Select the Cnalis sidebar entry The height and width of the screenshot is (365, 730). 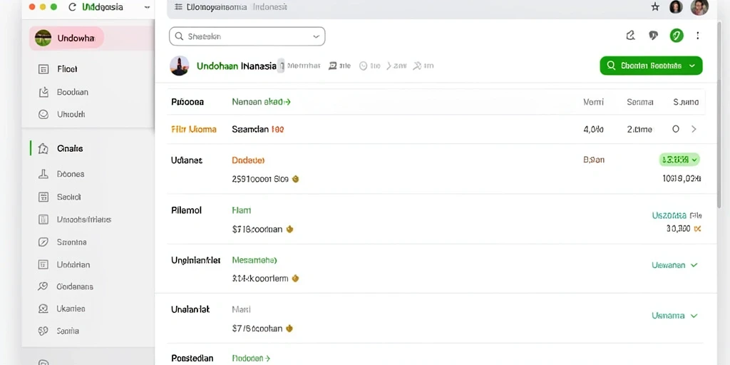[x=70, y=148]
